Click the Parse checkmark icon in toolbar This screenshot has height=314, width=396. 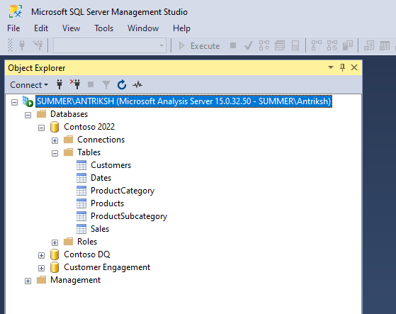pos(249,46)
